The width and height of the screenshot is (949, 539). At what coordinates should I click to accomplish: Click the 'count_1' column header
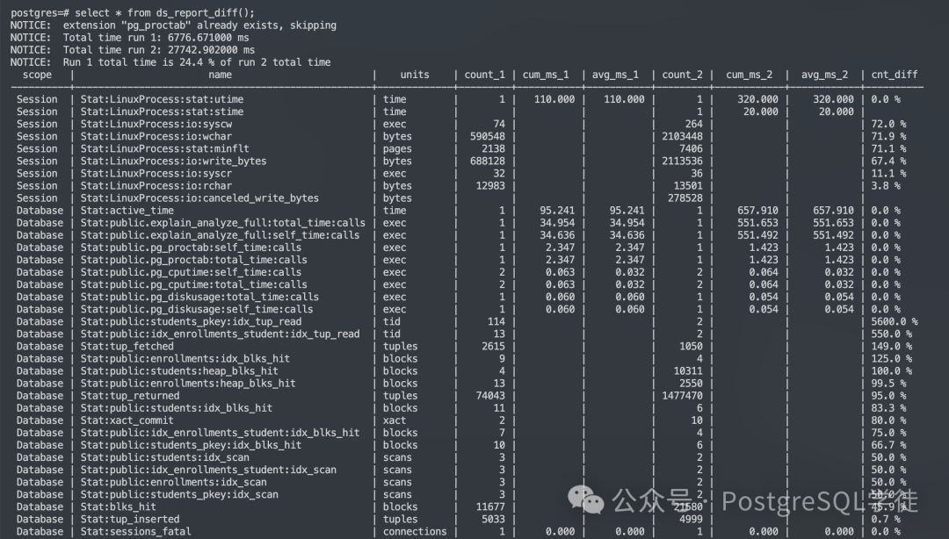[485, 75]
